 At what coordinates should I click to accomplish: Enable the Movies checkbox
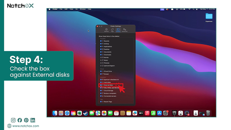coord(101,58)
